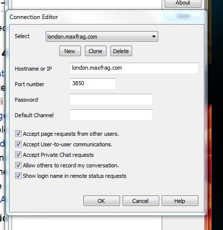This screenshot has width=223, height=230.
Task: Click the New connection button
Action: coord(70,51)
